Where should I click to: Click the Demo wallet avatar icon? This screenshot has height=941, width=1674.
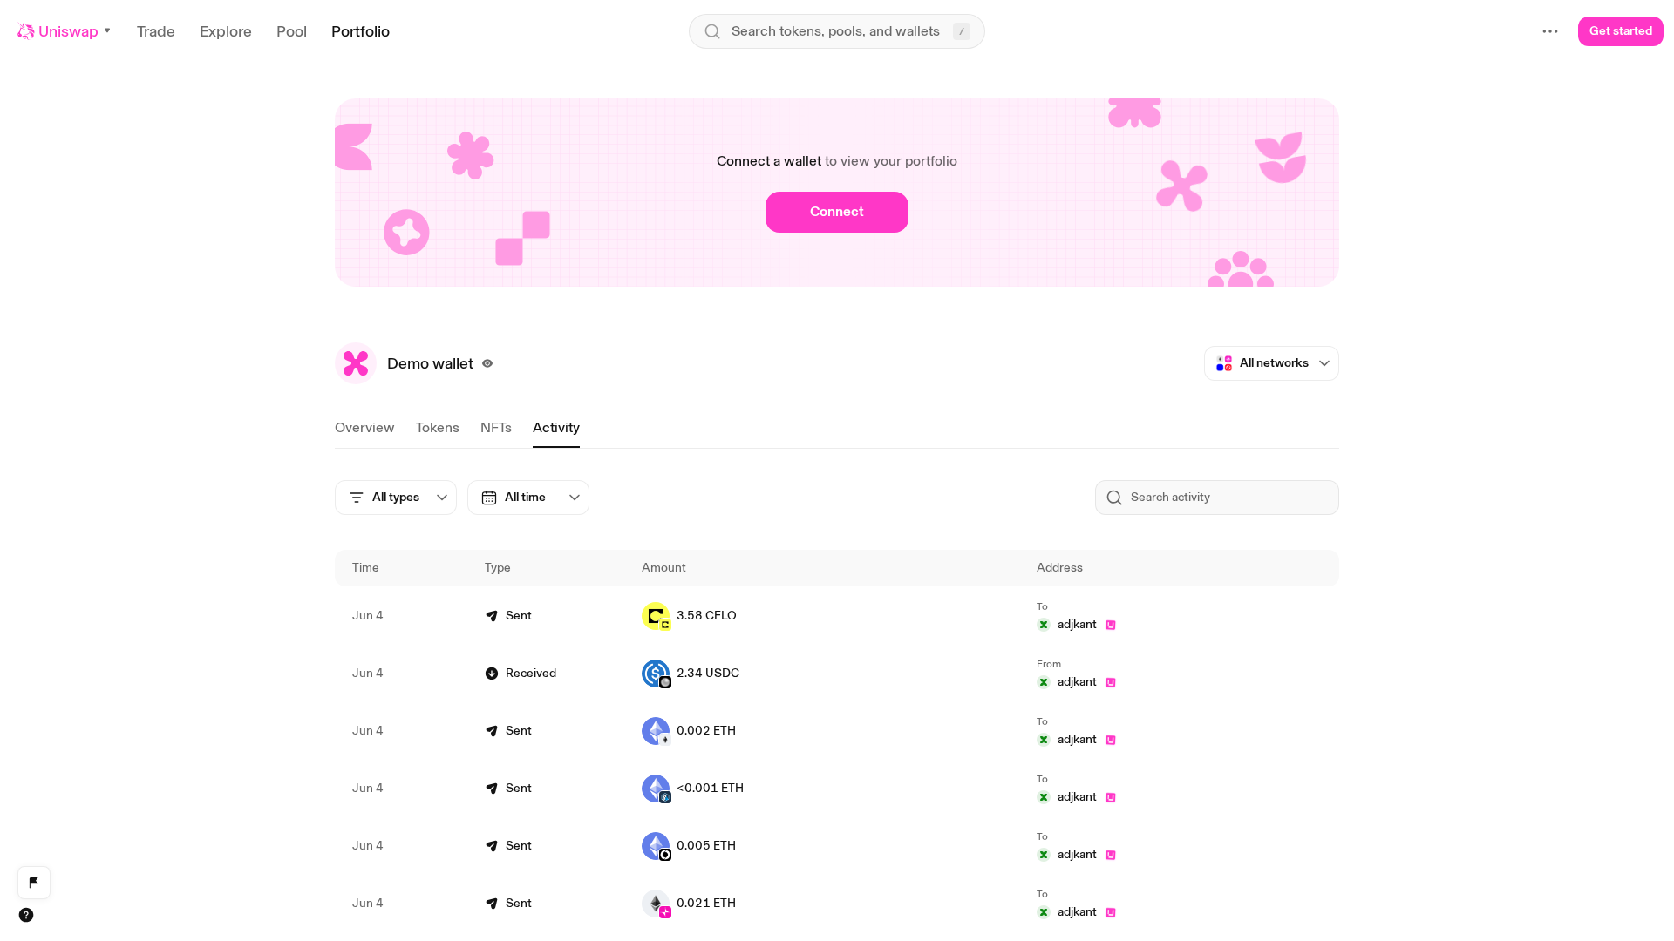(x=356, y=363)
